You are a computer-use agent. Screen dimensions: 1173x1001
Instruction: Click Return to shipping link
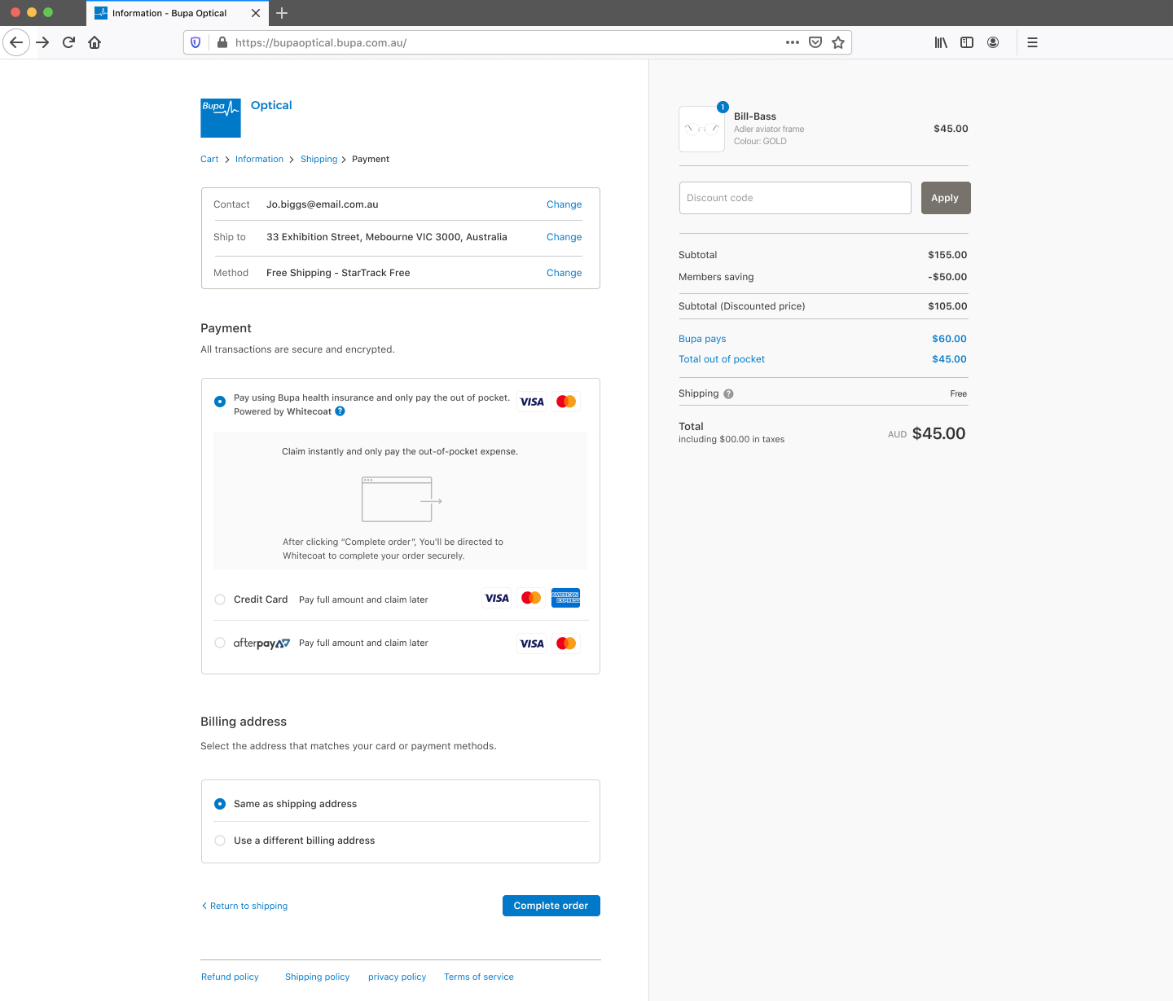click(x=244, y=906)
